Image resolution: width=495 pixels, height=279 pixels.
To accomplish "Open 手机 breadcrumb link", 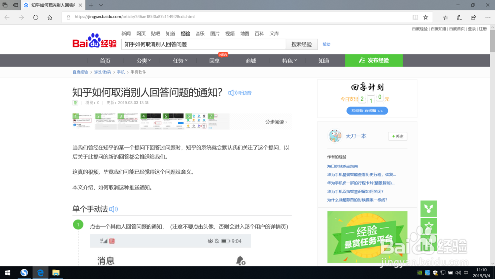I will tap(121, 72).
